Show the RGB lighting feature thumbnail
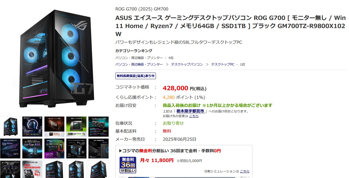349x178 pixels. [x=54, y=148]
